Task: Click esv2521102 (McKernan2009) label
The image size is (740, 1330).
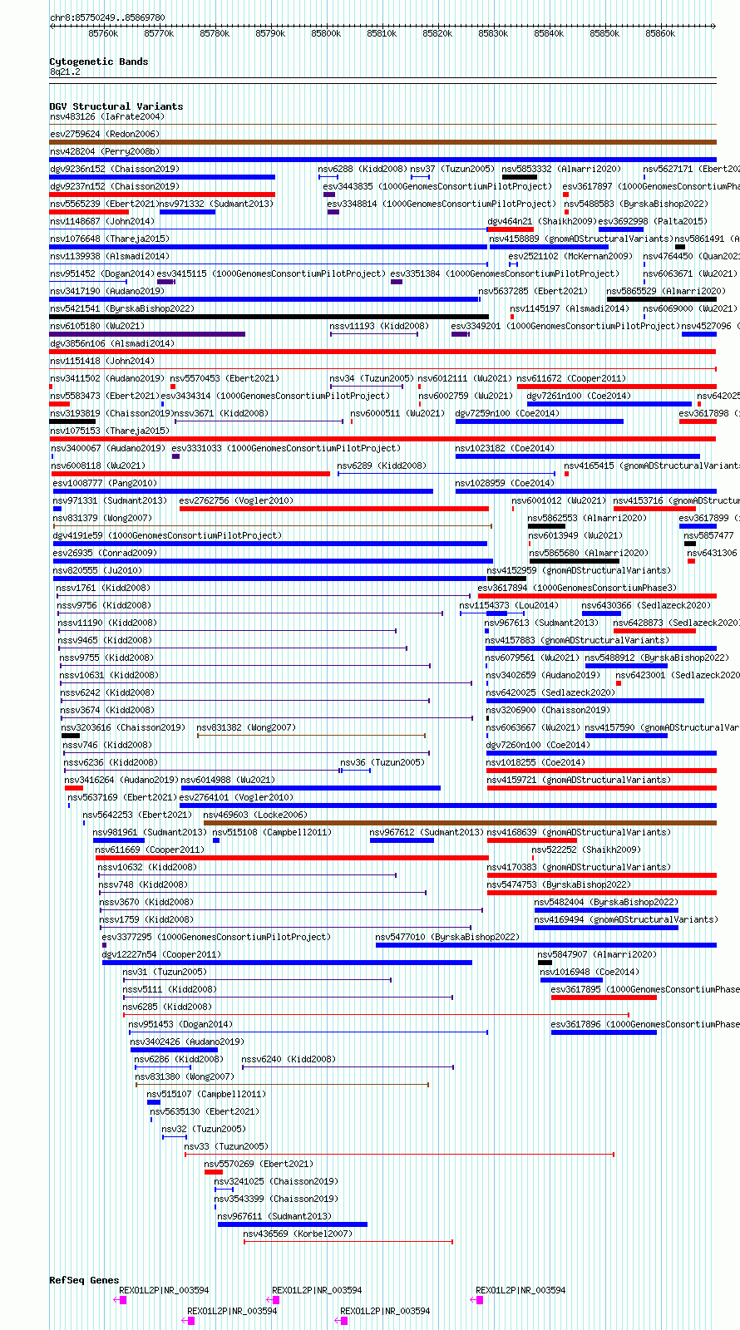Action: point(570,257)
